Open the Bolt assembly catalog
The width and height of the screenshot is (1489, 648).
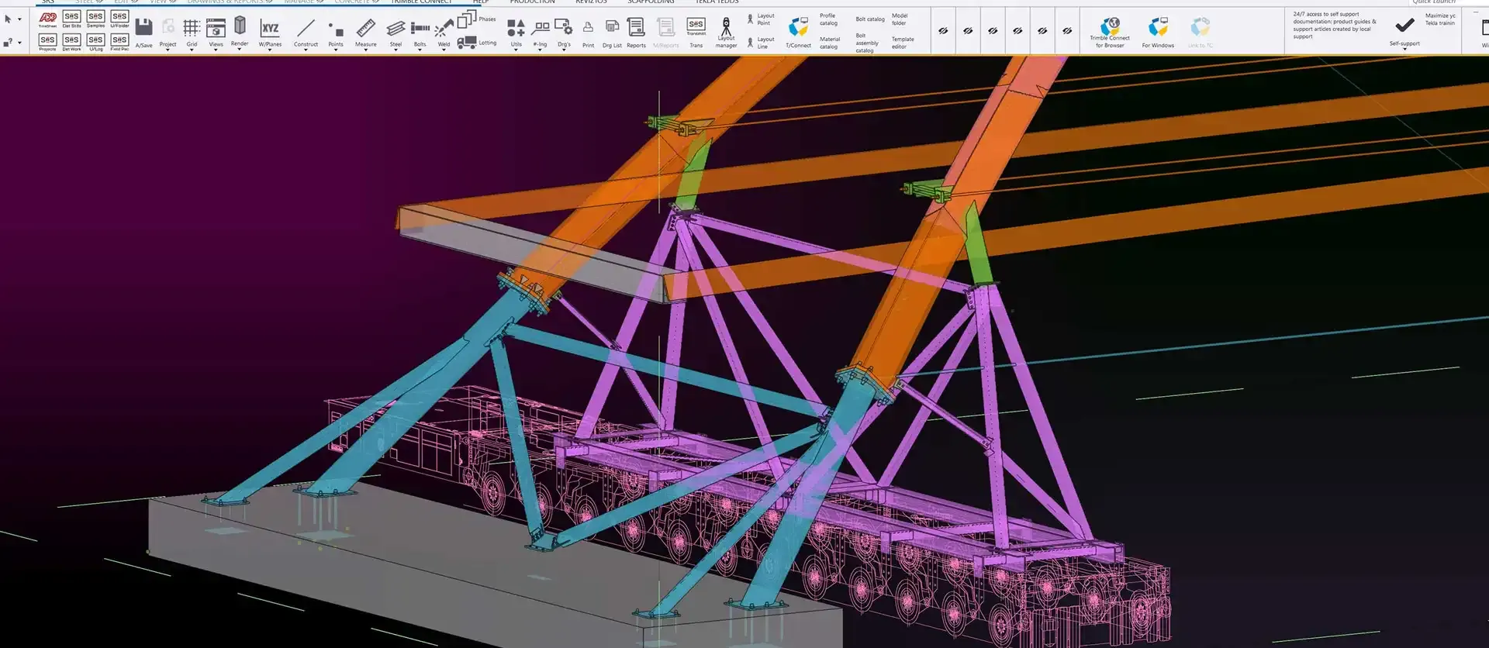point(867,43)
